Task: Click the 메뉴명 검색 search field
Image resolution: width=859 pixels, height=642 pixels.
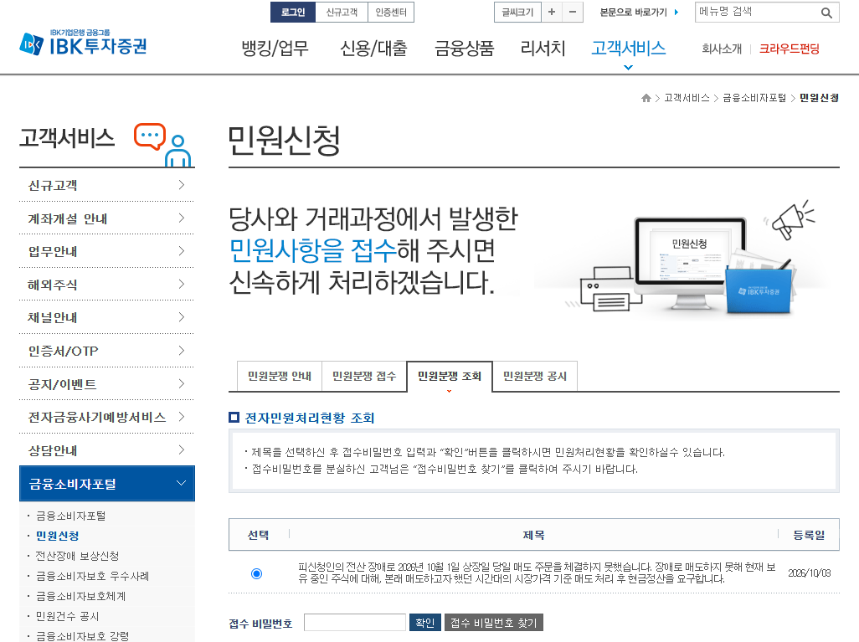Action: pos(759,12)
